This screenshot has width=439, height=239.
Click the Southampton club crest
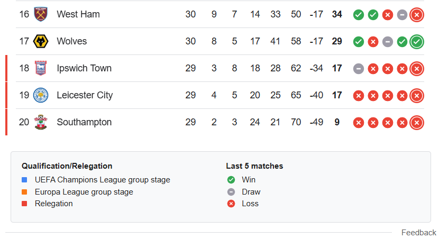coord(41,122)
